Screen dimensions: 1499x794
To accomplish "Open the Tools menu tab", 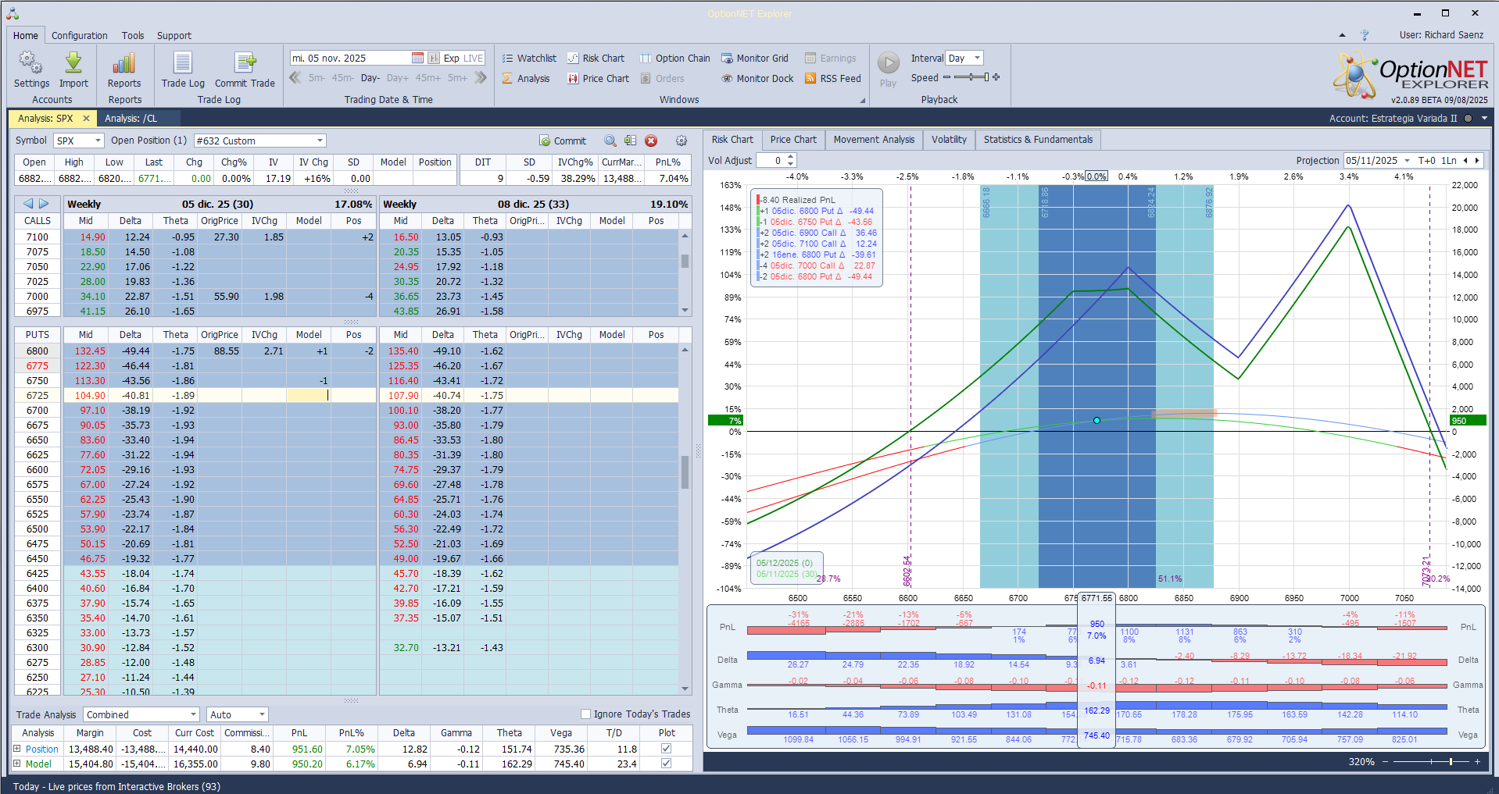I will pyautogui.click(x=133, y=35).
